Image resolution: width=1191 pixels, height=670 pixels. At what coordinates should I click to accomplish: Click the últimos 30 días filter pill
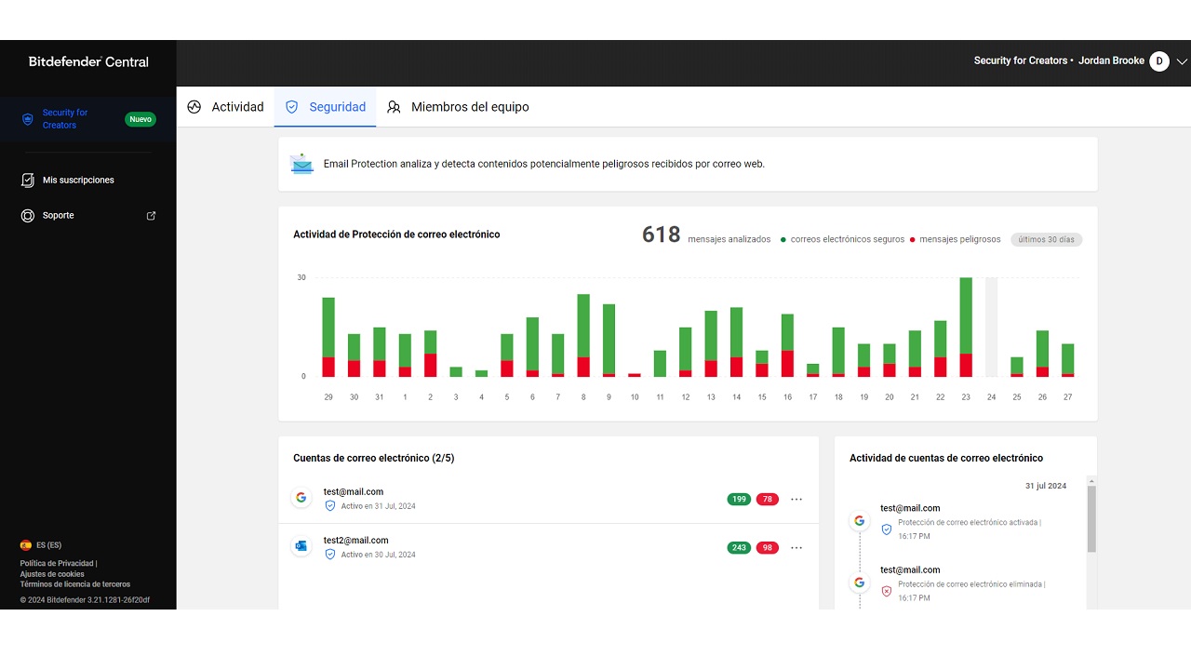[1045, 239]
